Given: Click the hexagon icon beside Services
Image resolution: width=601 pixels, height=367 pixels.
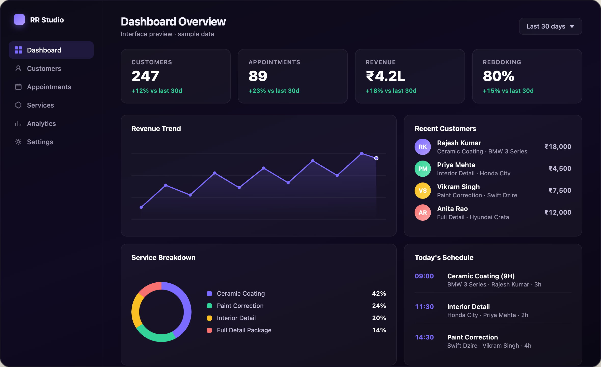Looking at the screenshot, I should (x=18, y=105).
